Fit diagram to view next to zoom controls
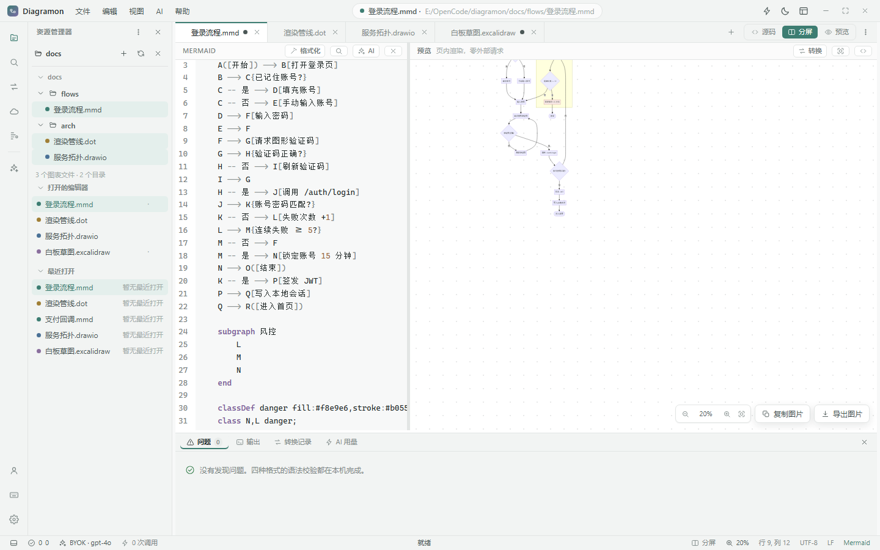This screenshot has height=550, width=880. pos(742,414)
